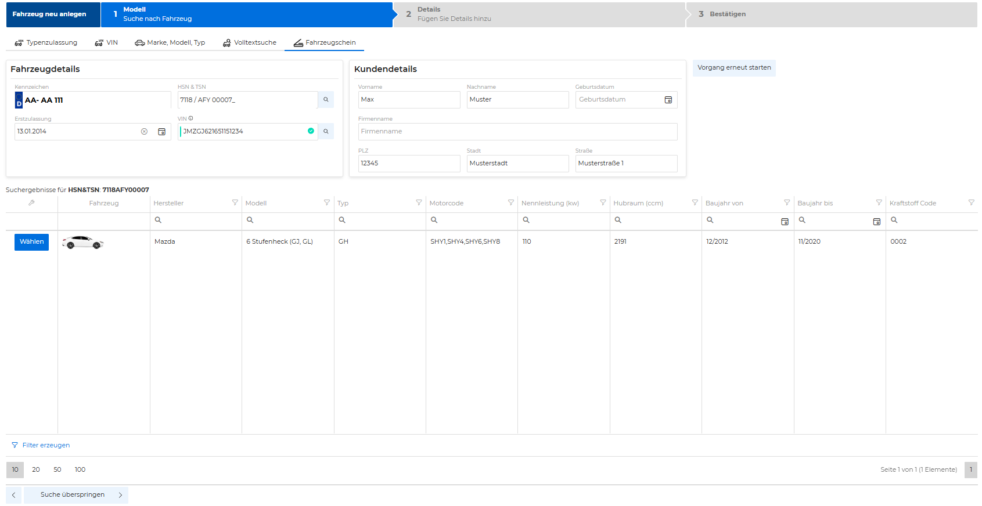Open calendar in Baujahr bis filter row
The height and width of the screenshot is (506, 982).
pos(876,222)
